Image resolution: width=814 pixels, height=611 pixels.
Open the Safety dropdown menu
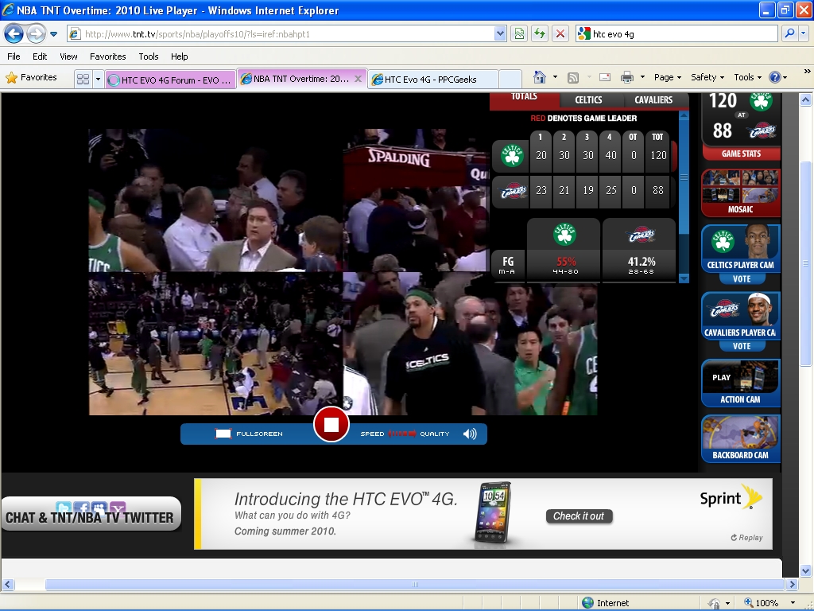click(707, 77)
